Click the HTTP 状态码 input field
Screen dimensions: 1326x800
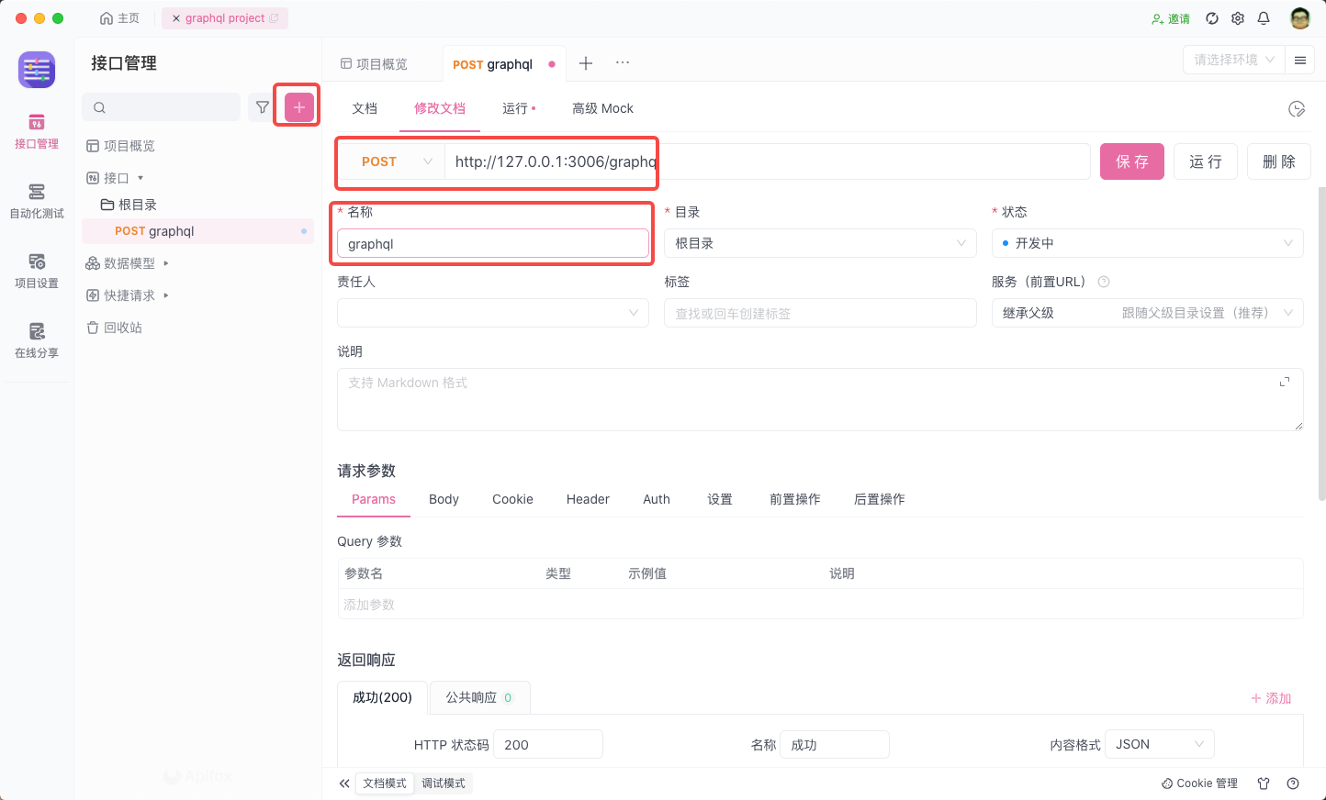pos(547,744)
